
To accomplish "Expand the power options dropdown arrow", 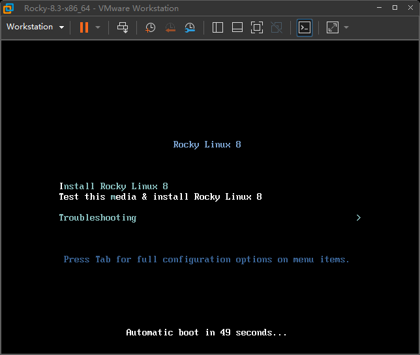I will (x=98, y=27).
